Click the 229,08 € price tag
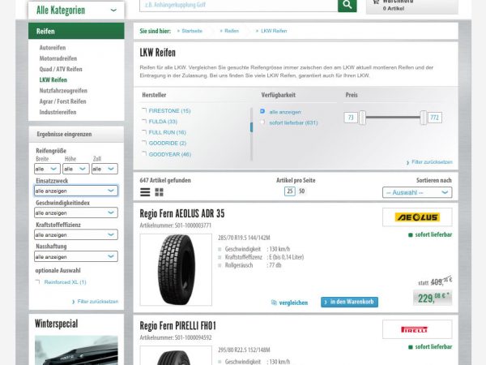 click(433, 298)
